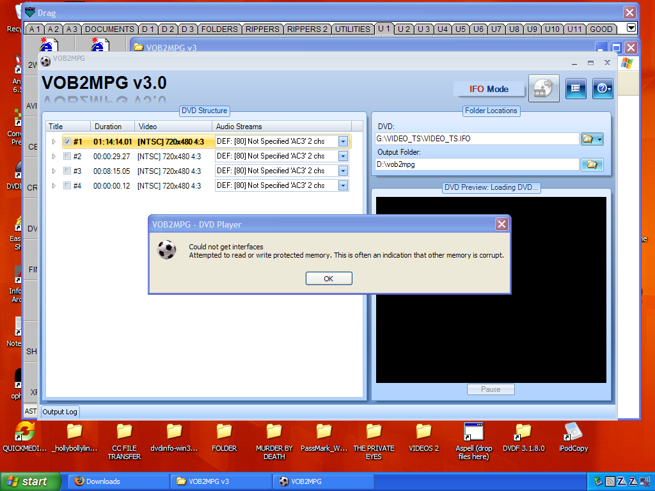Click the Audio Streams column header
Screen dimensions: 655x491
pos(282,127)
